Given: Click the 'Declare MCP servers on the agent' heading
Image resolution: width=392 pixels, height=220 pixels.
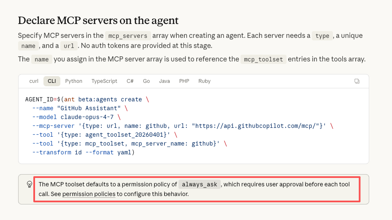Looking at the screenshot, I should coord(98,21).
